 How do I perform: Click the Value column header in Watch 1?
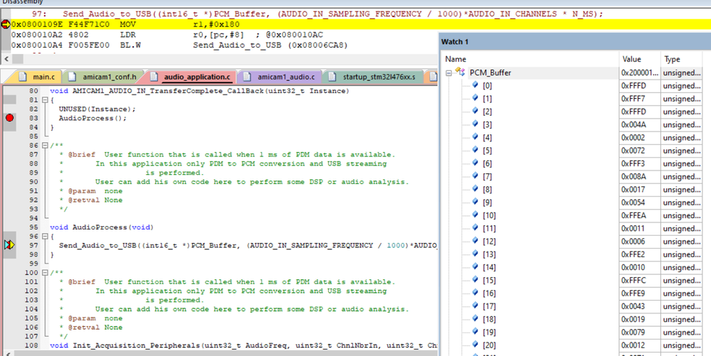tap(632, 59)
